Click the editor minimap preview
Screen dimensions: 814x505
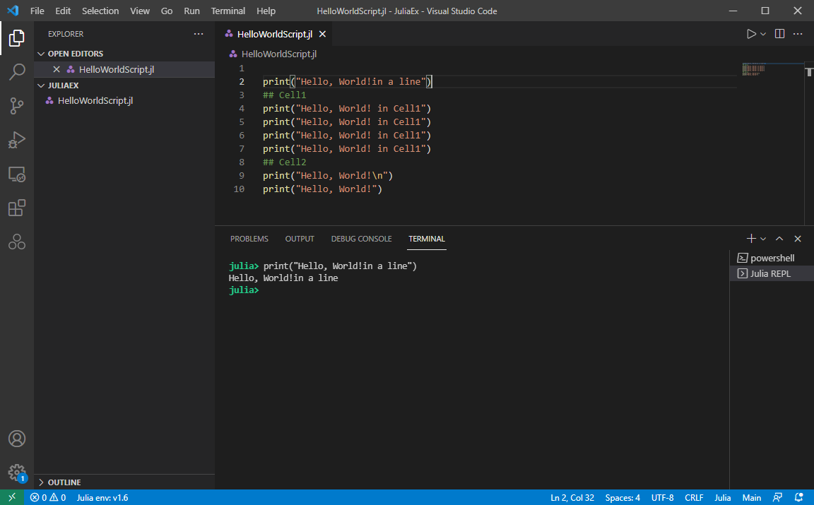click(x=754, y=69)
